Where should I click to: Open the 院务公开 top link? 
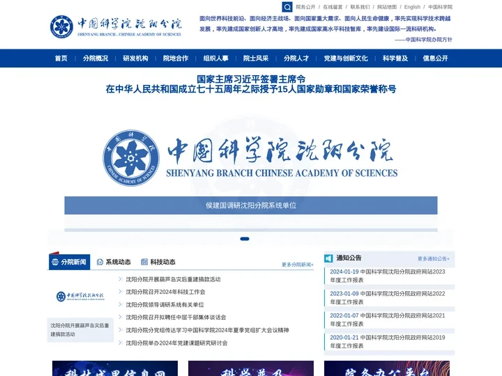pyautogui.click(x=305, y=7)
